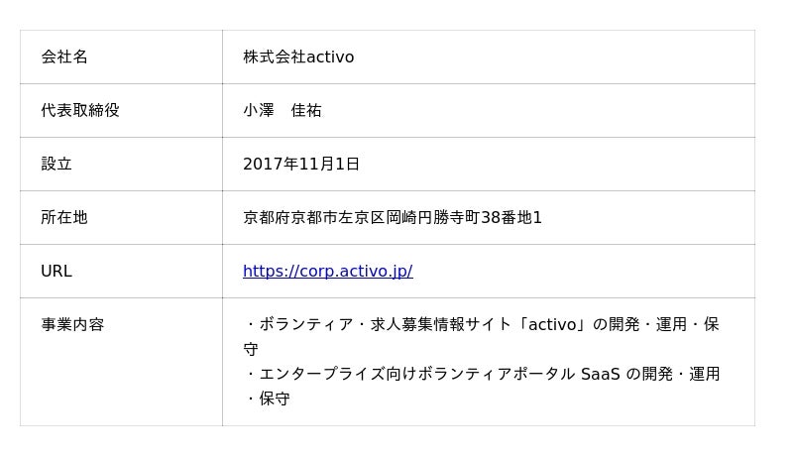Click the 38番地1 address number
This screenshot has height=456, width=793.
pos(511,217)
